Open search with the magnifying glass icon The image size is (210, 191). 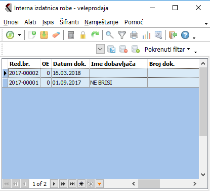click(110, 35)
